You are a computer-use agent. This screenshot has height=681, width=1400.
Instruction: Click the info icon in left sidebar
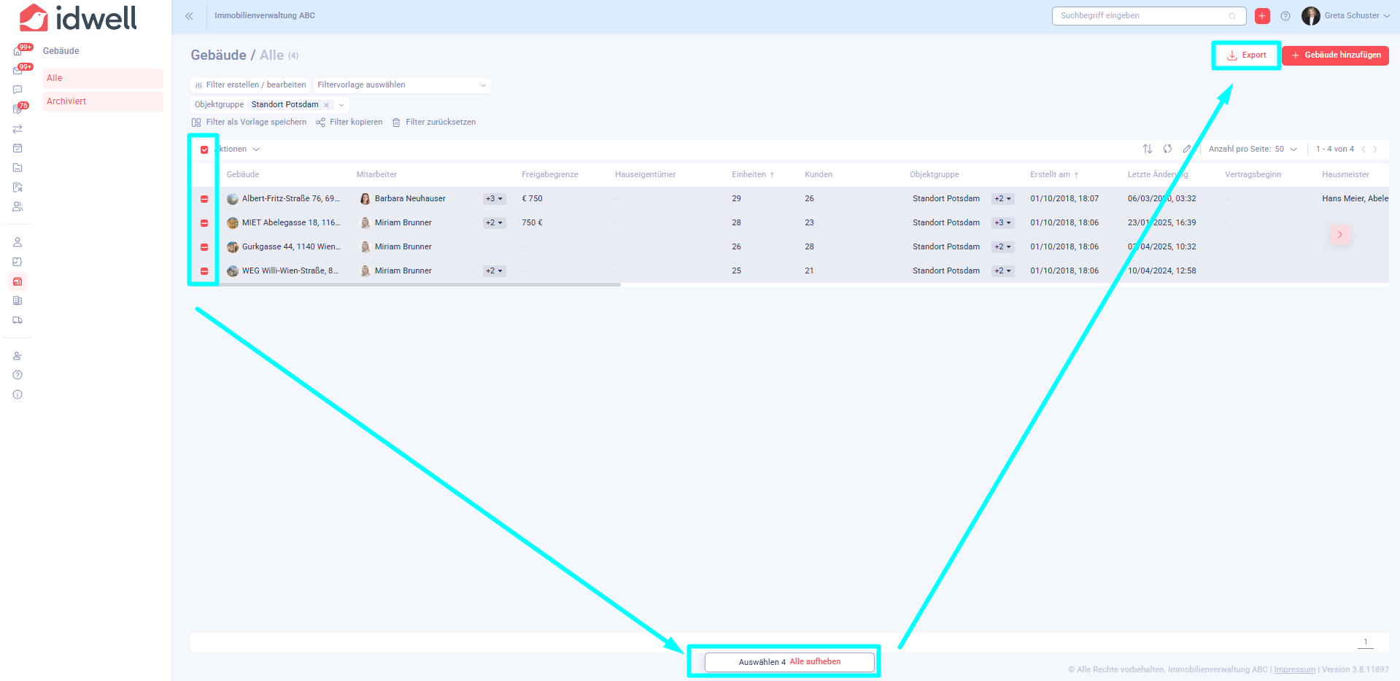[x=18, y=394]
